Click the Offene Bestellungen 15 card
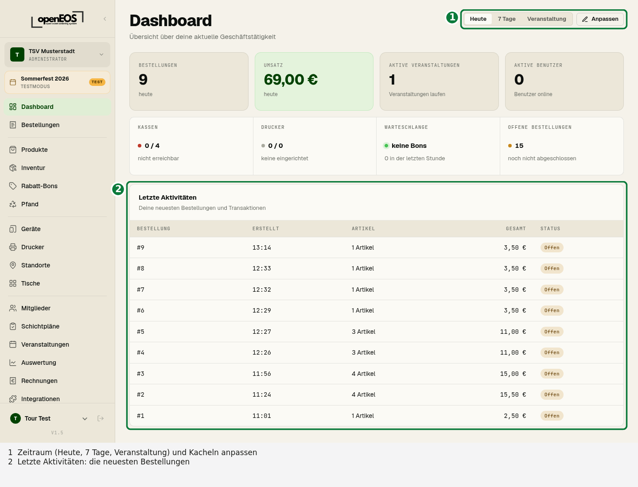This screenshot has width=638, height=487. (561, 146)
